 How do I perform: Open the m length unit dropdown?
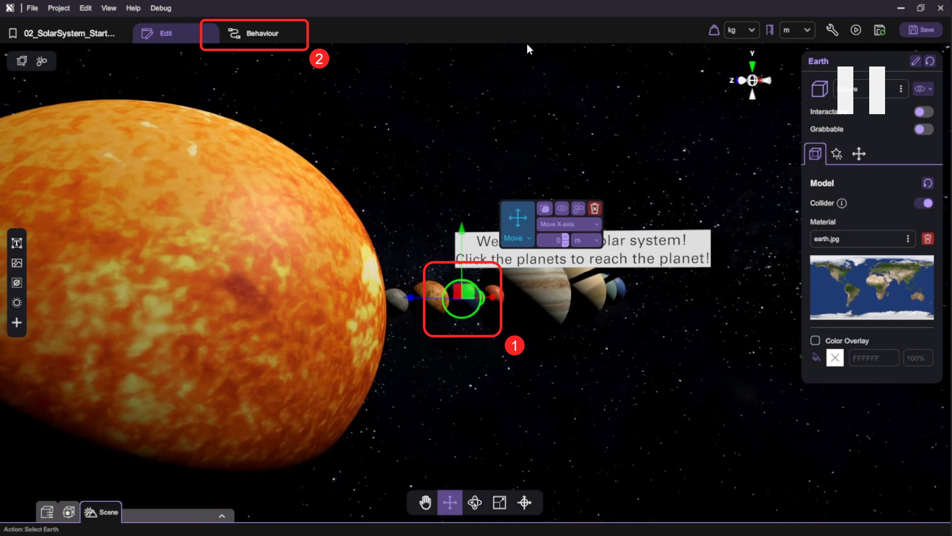point(797,30)
